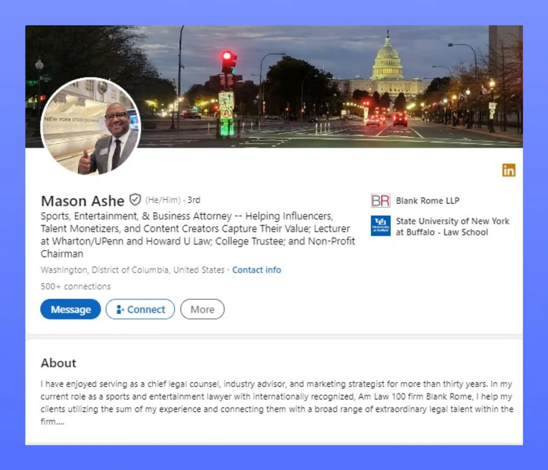Image resolution: width=548 pixels, height=470 pixels.
Task: Open the More options menu
Action: 202,309
